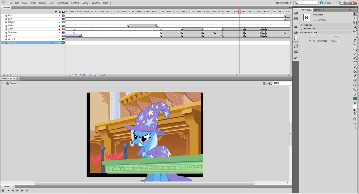This screenshot has width=359, height=194.
Task: Choose the Hand tool
Action: coord(355,85)
